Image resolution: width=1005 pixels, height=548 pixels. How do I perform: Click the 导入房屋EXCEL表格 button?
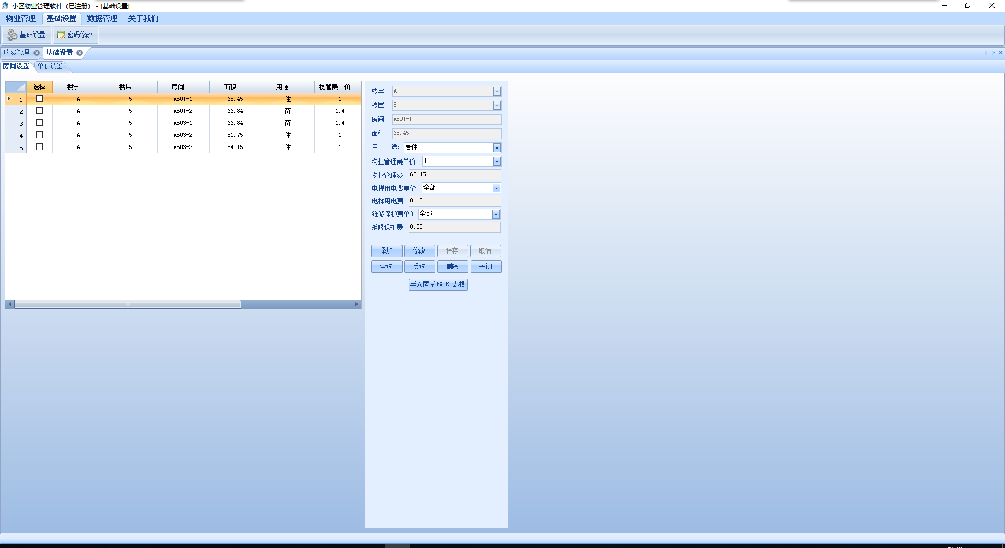point(438,284)
